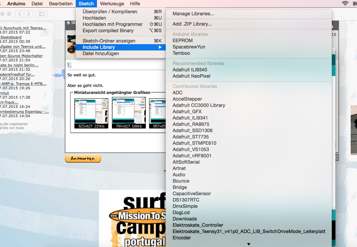The height and width of the screenshot is (247, 357).
Task: Open the Eigenbau thread link
Action: click(x=24, y=112)
